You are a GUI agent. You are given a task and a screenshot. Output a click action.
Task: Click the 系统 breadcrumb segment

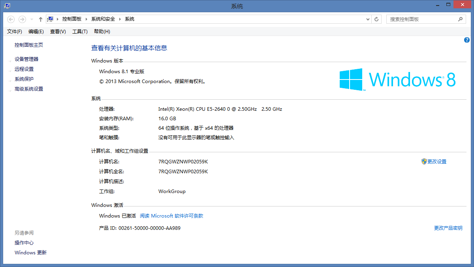(130, 19)
